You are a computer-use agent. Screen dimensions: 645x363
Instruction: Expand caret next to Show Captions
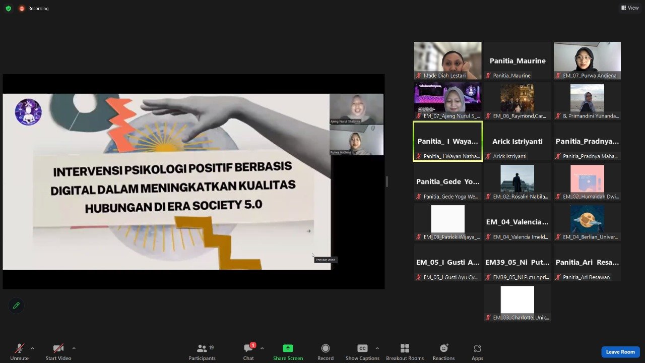[377, 348]
